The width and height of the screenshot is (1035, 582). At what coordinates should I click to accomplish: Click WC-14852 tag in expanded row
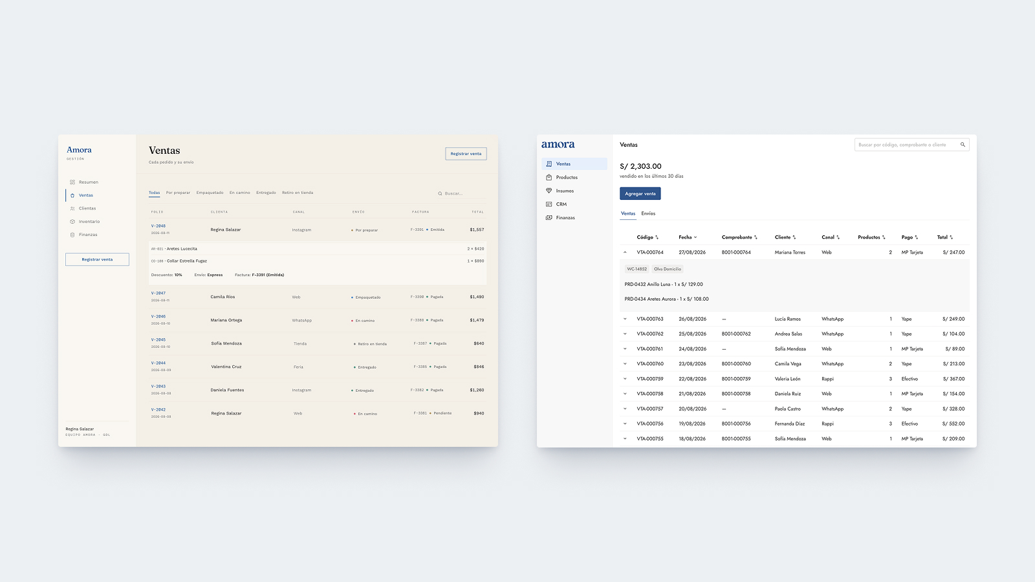[637, 269]
